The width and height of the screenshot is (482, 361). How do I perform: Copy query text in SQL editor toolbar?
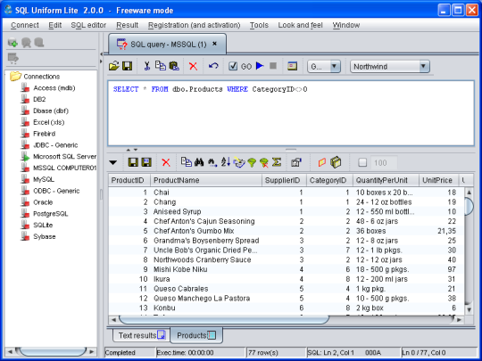click(160, 66)
